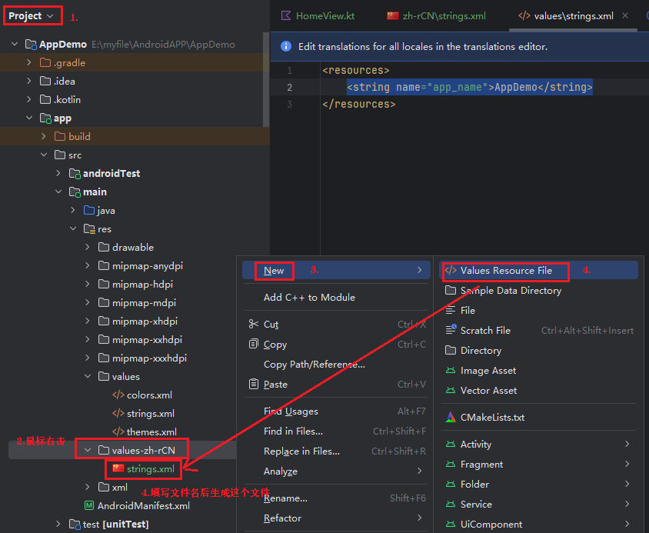This screenshot has height=533, width=649.
Task: Select the mipmap-xxhdpi folder
Action: pos(140,340)
